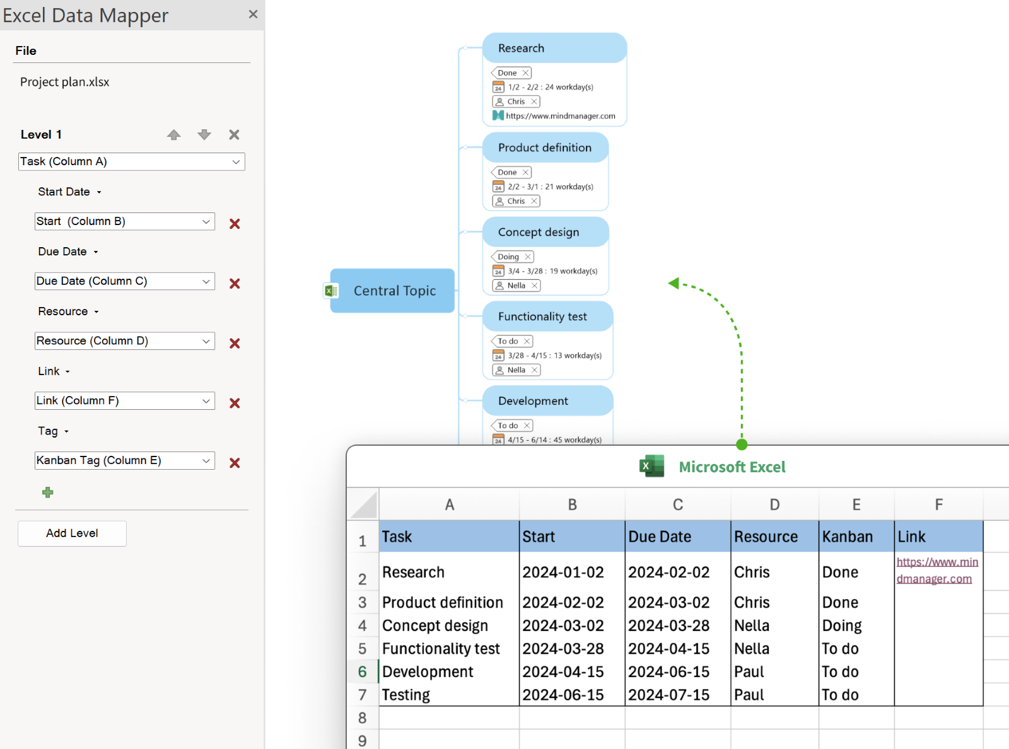Select row 6 header in the Excel sheet
This screenshot has height=749, width=1009.
363,671
